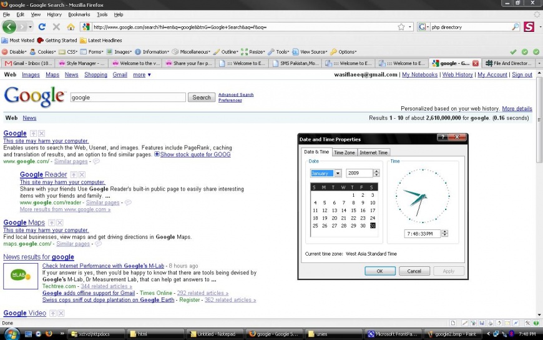Image resolution: width=543 pixels, height=340 pixels.
Task: Switch to the Time Zone tab
Action: [x=344, y=152]
